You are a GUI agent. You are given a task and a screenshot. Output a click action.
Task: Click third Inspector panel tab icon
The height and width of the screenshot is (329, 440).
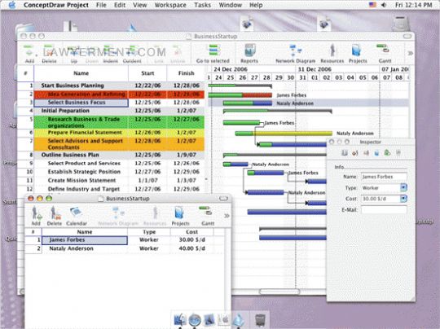click(366, 153)
